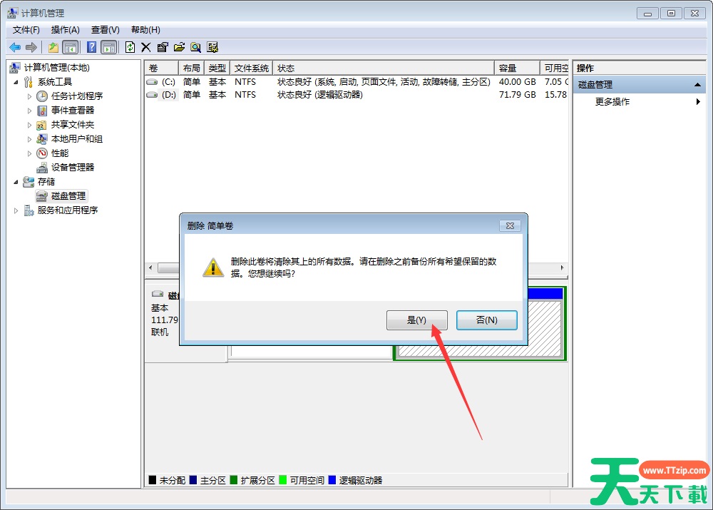This screenshot has width=713, height=510.
Task: Click the magnifier Explore toolbar icon
Action: pos(195,47)
